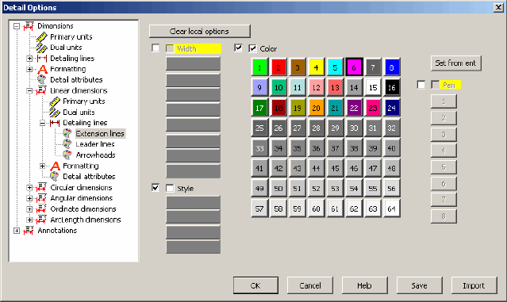Expand the Annotations node
The height and width of the screenshot is (302, 507).
[x=17, y=231]
